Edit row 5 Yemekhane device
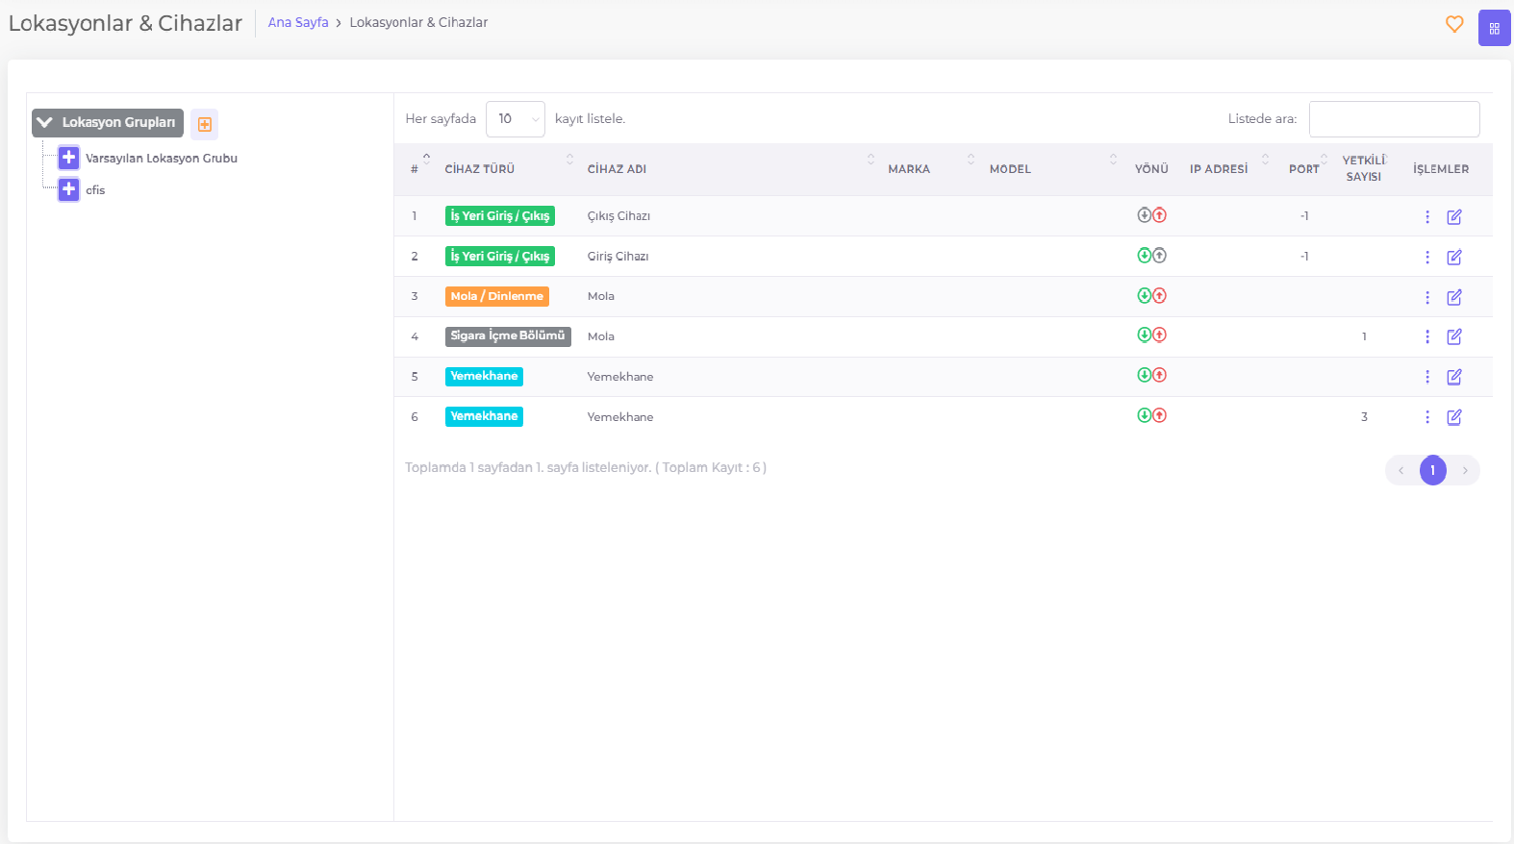1514x844 pixels. 1454,377
